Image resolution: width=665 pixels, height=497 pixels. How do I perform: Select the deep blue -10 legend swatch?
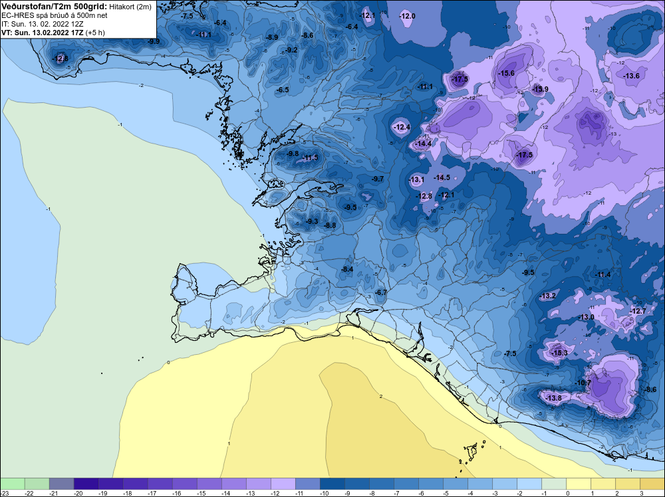click(x=332, y=484)
